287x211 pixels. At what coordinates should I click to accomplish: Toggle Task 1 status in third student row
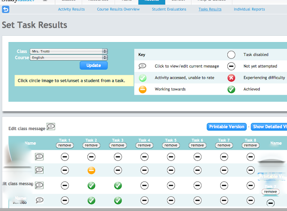point(65,186)
